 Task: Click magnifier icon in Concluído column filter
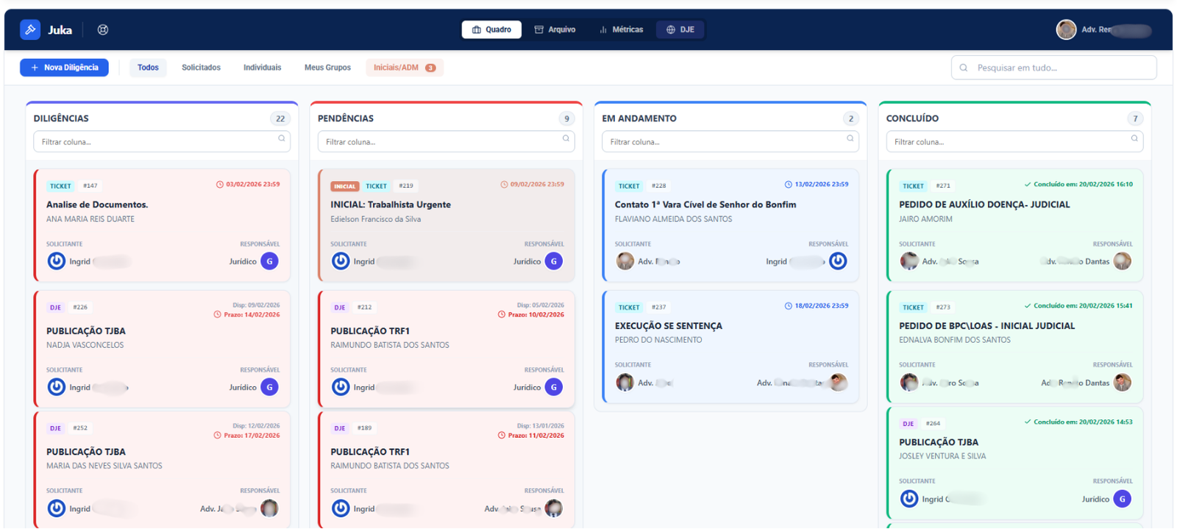click(x=1134, y=138)
